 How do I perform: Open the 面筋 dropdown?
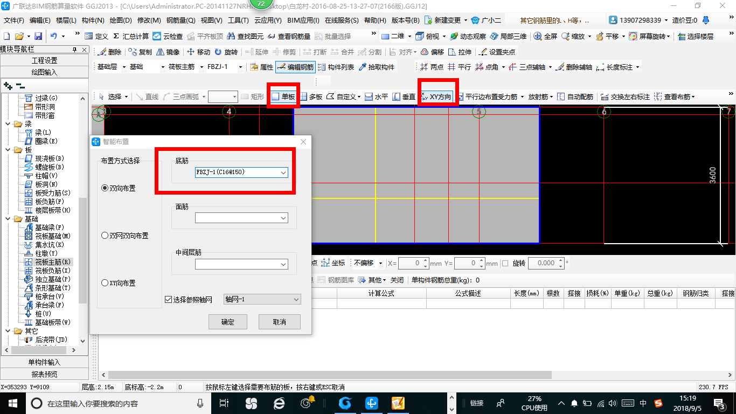pos(241,218)
